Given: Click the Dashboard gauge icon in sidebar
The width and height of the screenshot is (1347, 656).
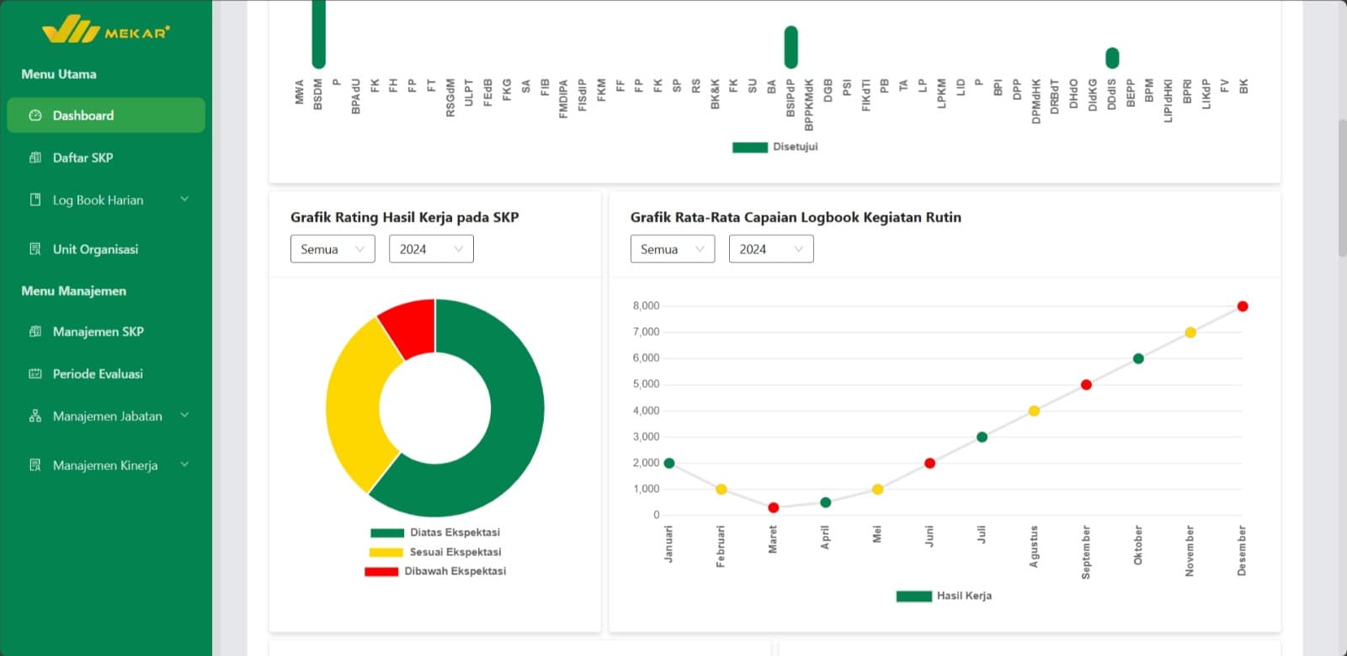Looking at the screenshot, I should click(35, 115).
